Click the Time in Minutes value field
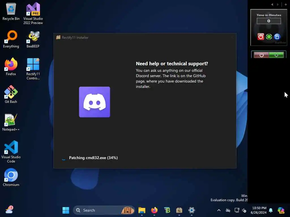The height and width of the screenshot is (217, 290). click(x=269, y=21)
